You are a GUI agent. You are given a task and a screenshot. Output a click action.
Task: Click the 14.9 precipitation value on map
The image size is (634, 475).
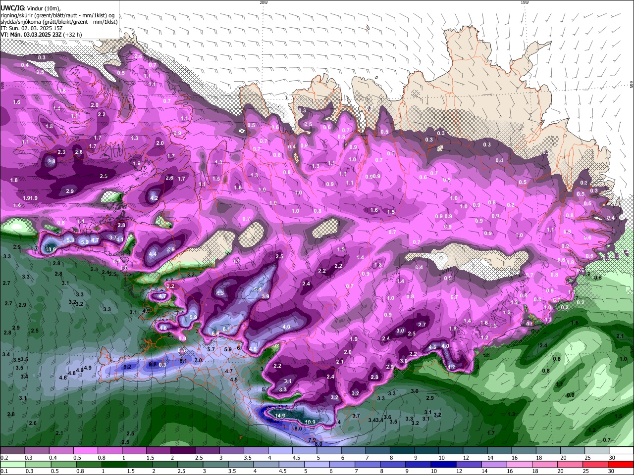click(280, 416)
